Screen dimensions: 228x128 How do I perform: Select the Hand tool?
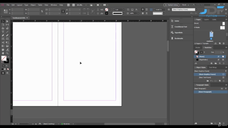(3, 53)
